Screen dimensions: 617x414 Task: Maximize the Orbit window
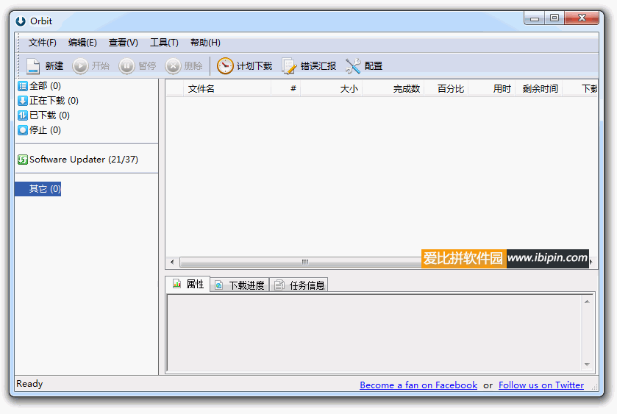pyautogui.click(x=554, y=18)
